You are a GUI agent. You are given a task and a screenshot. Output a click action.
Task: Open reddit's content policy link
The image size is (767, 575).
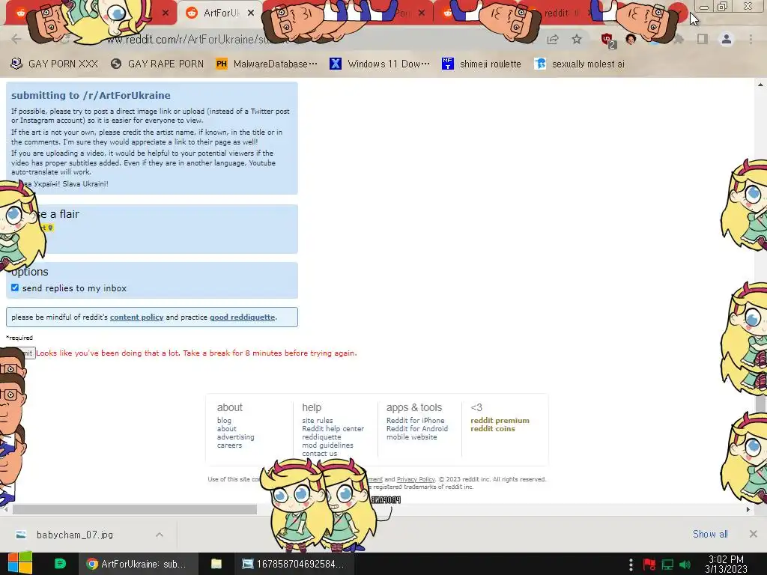click(136, 317)
